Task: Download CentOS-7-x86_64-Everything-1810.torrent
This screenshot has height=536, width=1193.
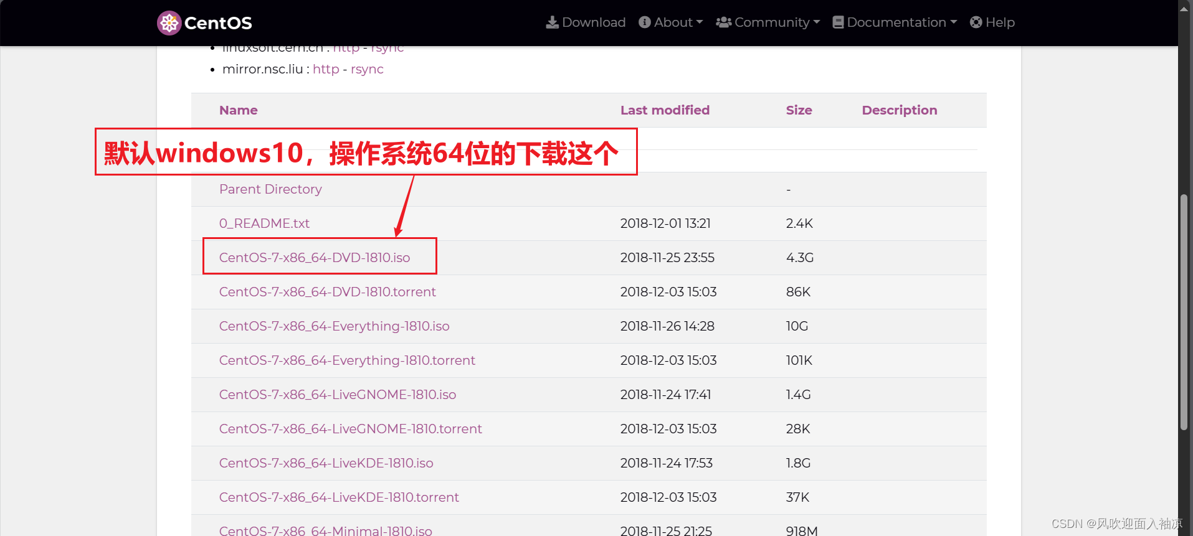Action: [347, 360]
